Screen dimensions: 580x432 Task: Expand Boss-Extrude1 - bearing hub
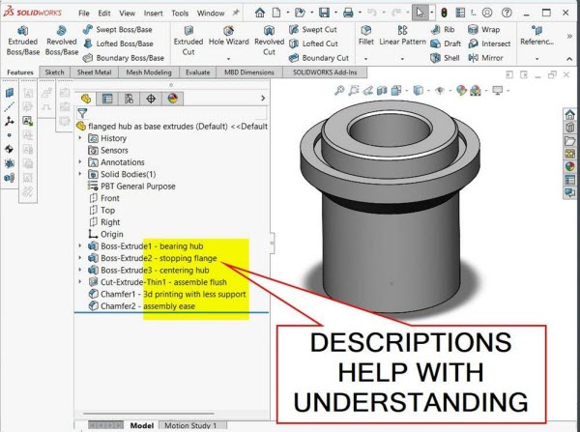[x=80, y=245]
